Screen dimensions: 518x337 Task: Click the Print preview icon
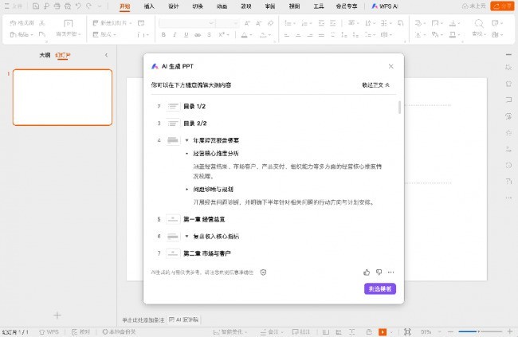pyautogui.click(x=68, y=6)
